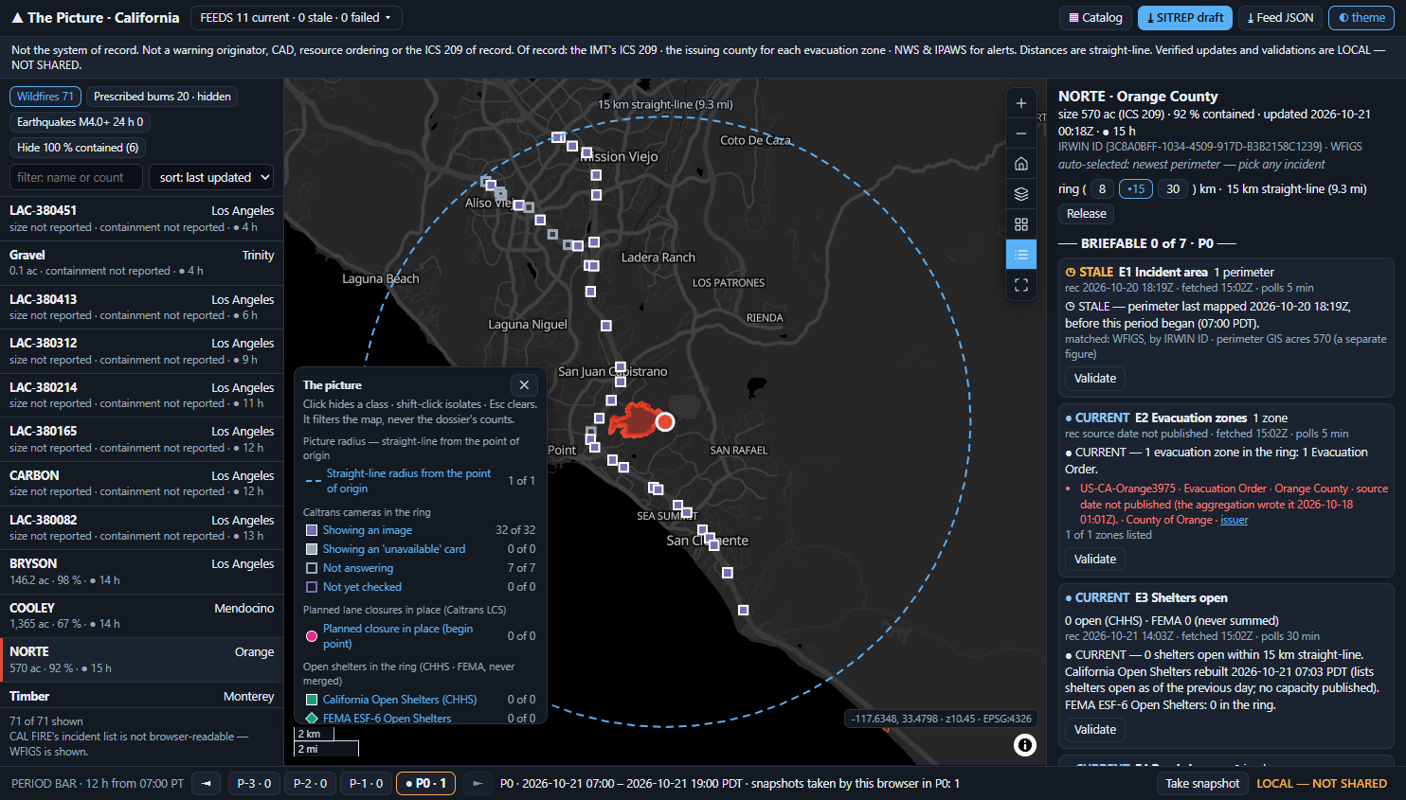Go to the later period arrow
The image size is (1406, 800).
[x=478, y=783]
